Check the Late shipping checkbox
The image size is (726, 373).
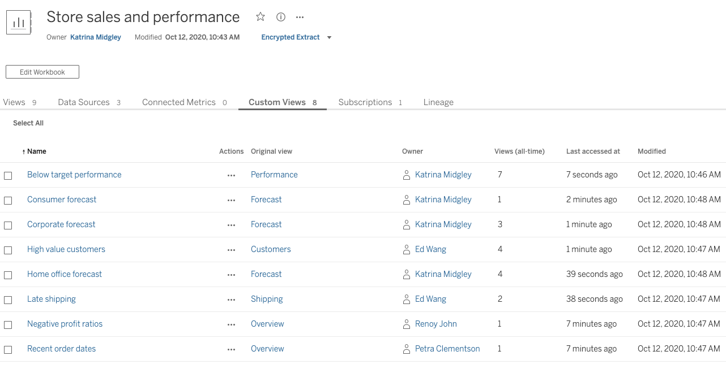pyautogui.click(x=8, y=300)
